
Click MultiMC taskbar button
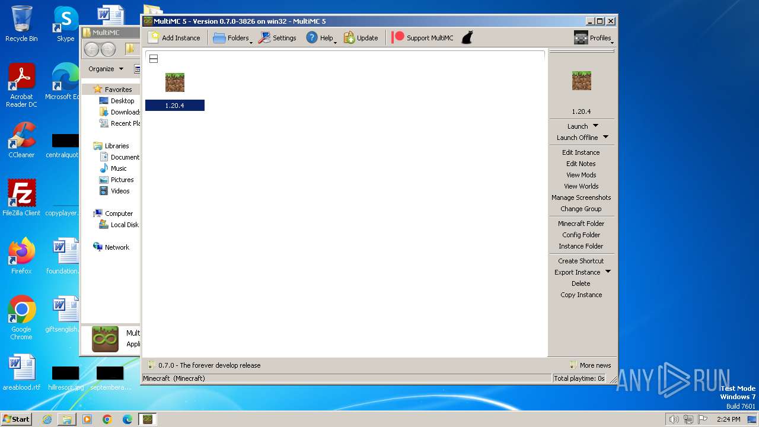pyautogui.click(x=148, y=419)
